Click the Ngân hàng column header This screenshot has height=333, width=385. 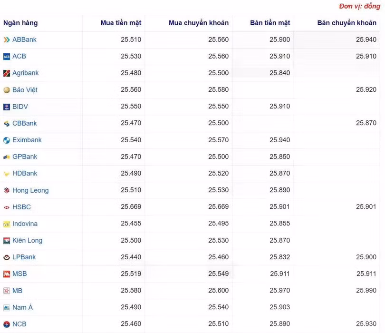20,23
